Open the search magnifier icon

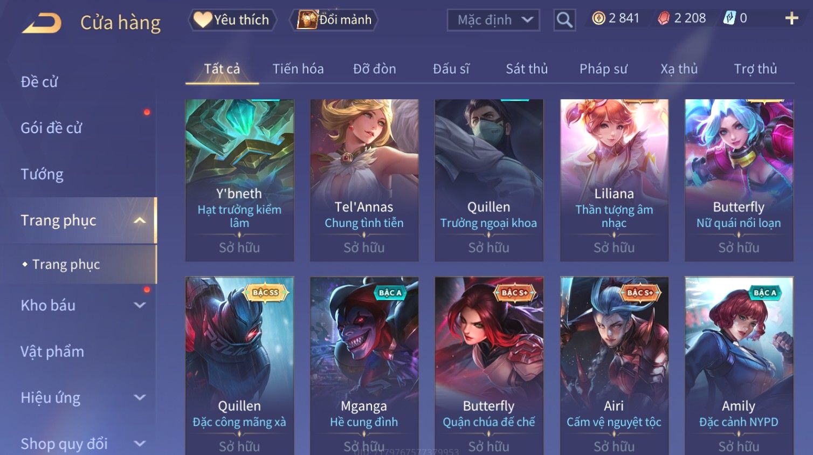point(564,20)
